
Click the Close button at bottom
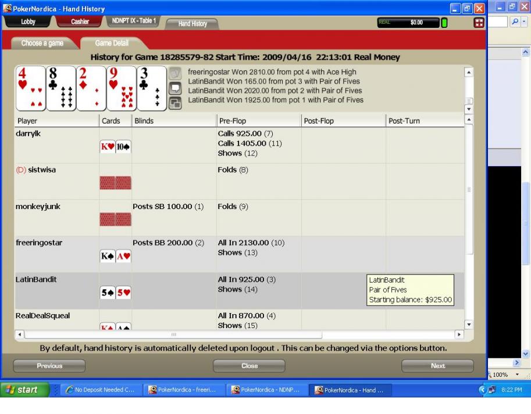250,366
